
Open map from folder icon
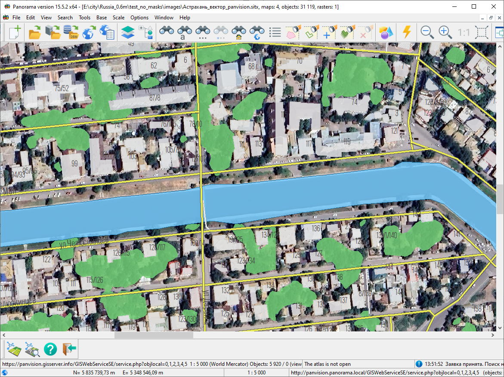click(35, 32)
